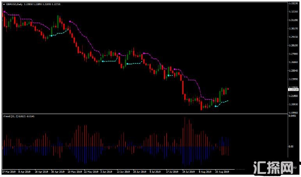This screenshot has height=177, width=301.
Task: Click the 5 Jul 2019 date label
Action: click(155, 172)
